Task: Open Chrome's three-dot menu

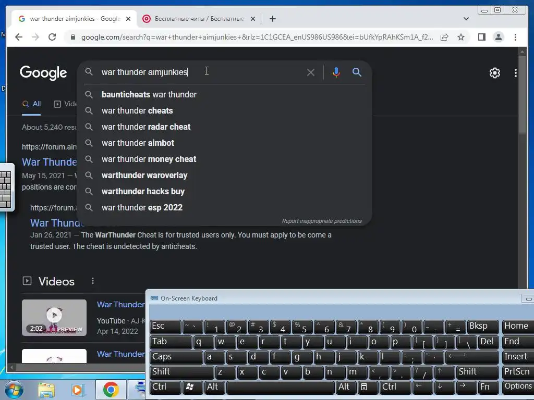Action: [515, 37]
